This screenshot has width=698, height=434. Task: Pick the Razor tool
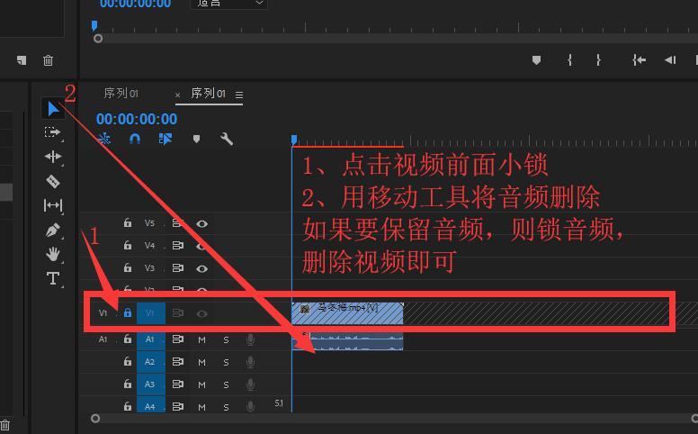53,181
